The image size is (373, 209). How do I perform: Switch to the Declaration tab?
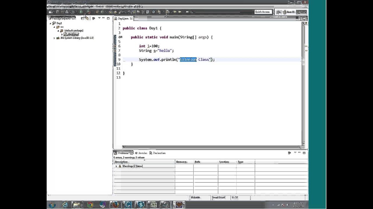coord(157,153)
